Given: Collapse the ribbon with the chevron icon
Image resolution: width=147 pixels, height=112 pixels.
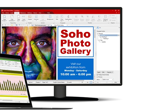Looking at the screenshot, I should [119, 13].
